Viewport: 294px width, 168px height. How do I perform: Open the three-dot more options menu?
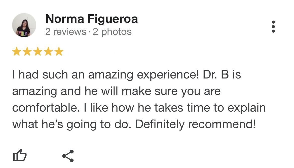click(273, 26)
